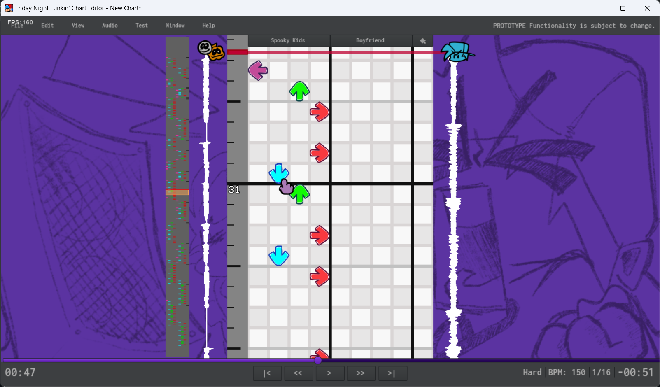Click the note preview viewport highlight
Screen dimensions: 660x387
click(177, 192)
